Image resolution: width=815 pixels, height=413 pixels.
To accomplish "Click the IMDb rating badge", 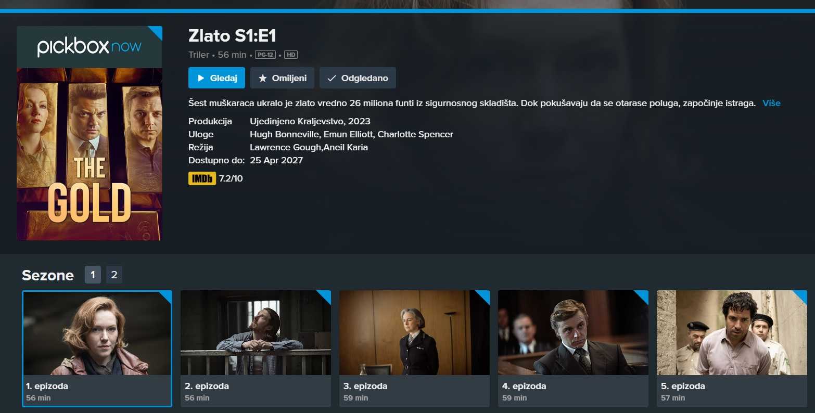I will tap(202, 178).
